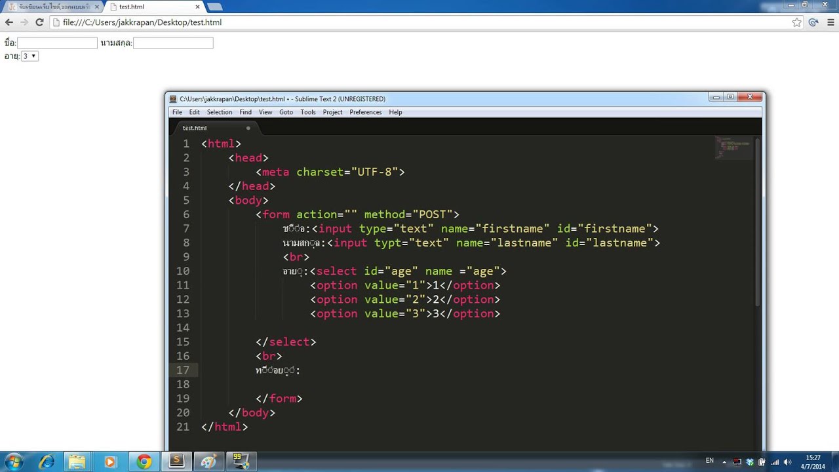Open Sublime Text Edit menu
The height and width of the screenshot is (472, 839).
(x=195, y=112)
